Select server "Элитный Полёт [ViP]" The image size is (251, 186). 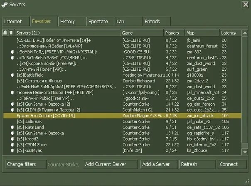coord(122,69)
